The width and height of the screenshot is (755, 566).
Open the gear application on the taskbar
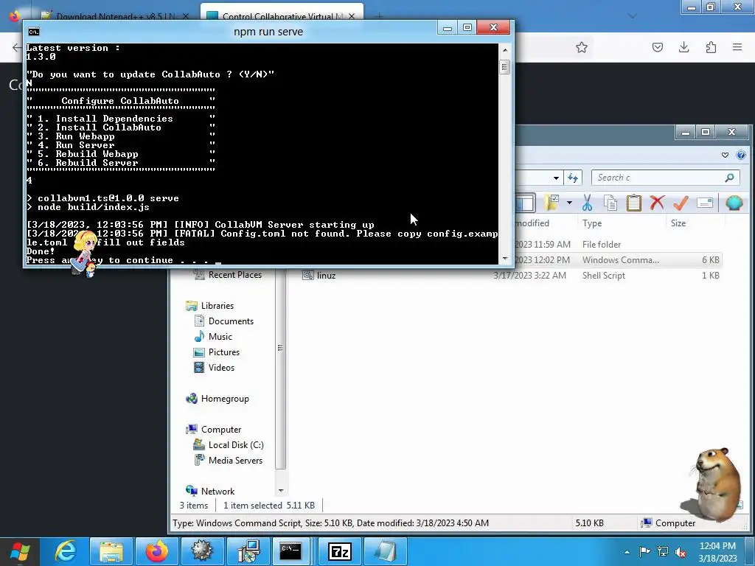[202, 551]
